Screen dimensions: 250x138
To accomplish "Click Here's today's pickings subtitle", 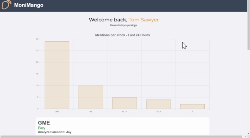I will 124,25.
